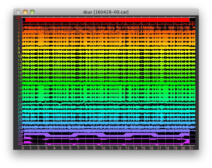The image size is (212, 168).
Task: Choose channel label 31
Action: point(20,140)
